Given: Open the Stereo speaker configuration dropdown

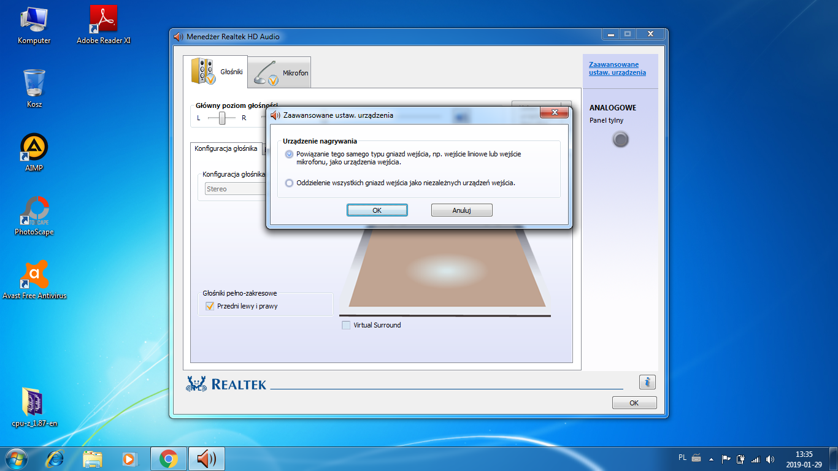Looking at the screenshot, I should point(235,189).
